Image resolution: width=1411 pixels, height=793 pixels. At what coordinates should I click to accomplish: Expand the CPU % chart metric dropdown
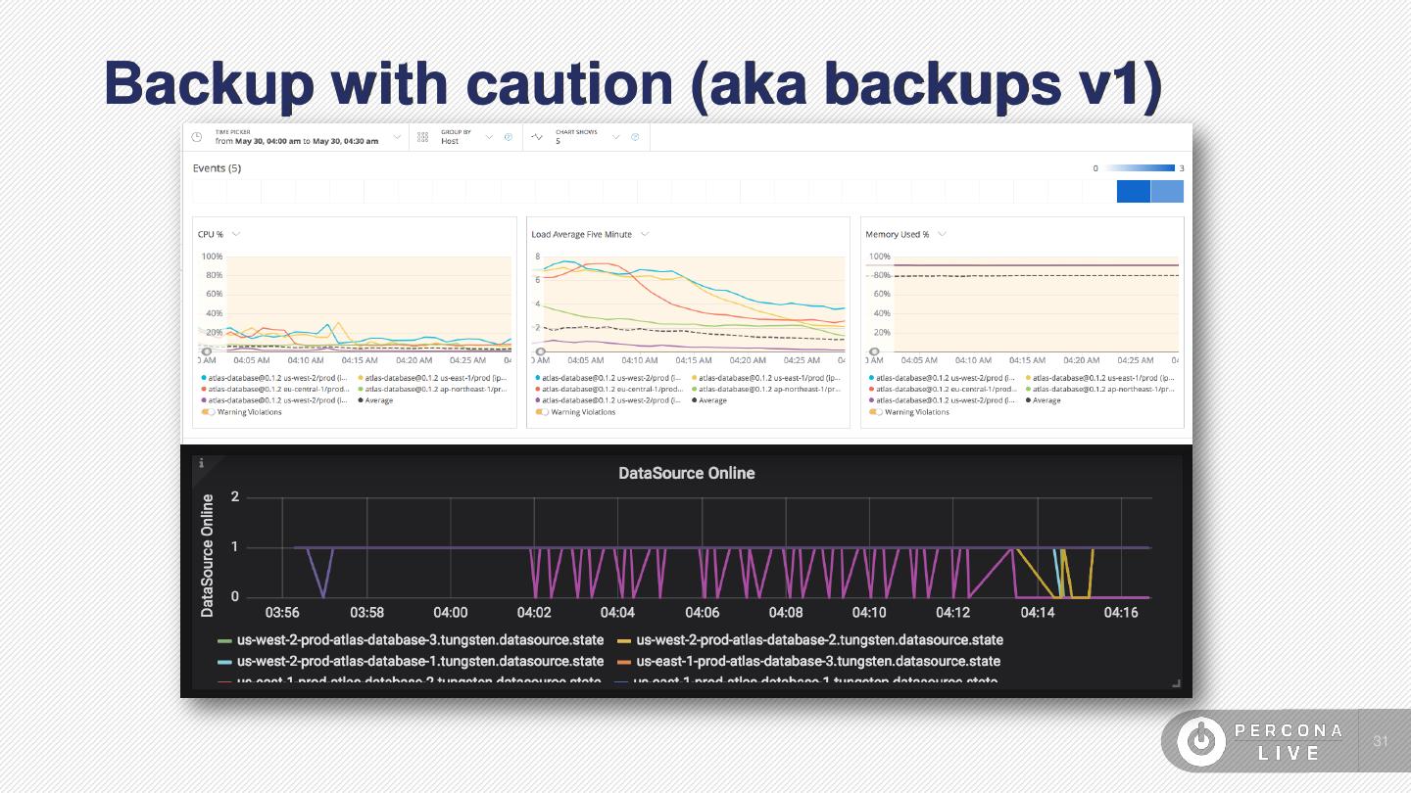[x=236, y=234]
